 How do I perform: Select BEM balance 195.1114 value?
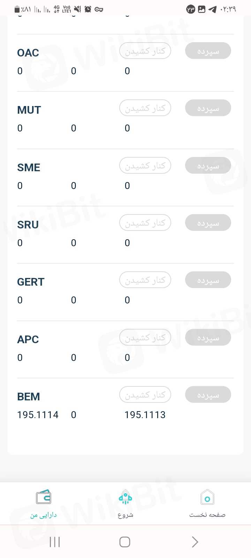(38, 415)
